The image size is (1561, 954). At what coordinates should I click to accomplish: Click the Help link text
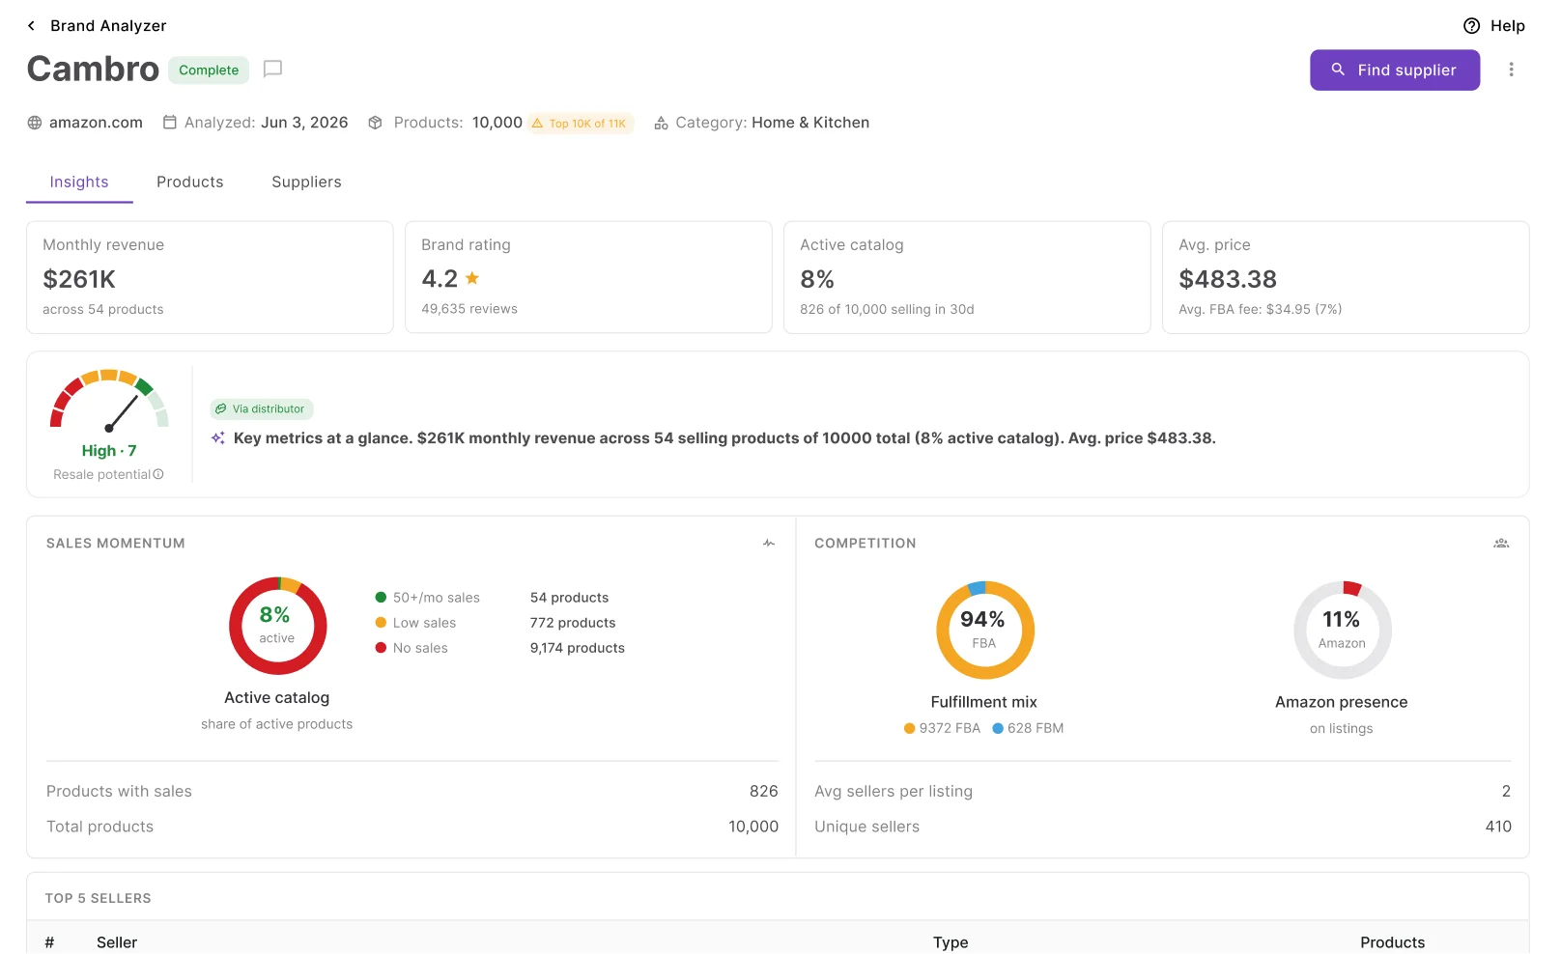[1507, 26]
